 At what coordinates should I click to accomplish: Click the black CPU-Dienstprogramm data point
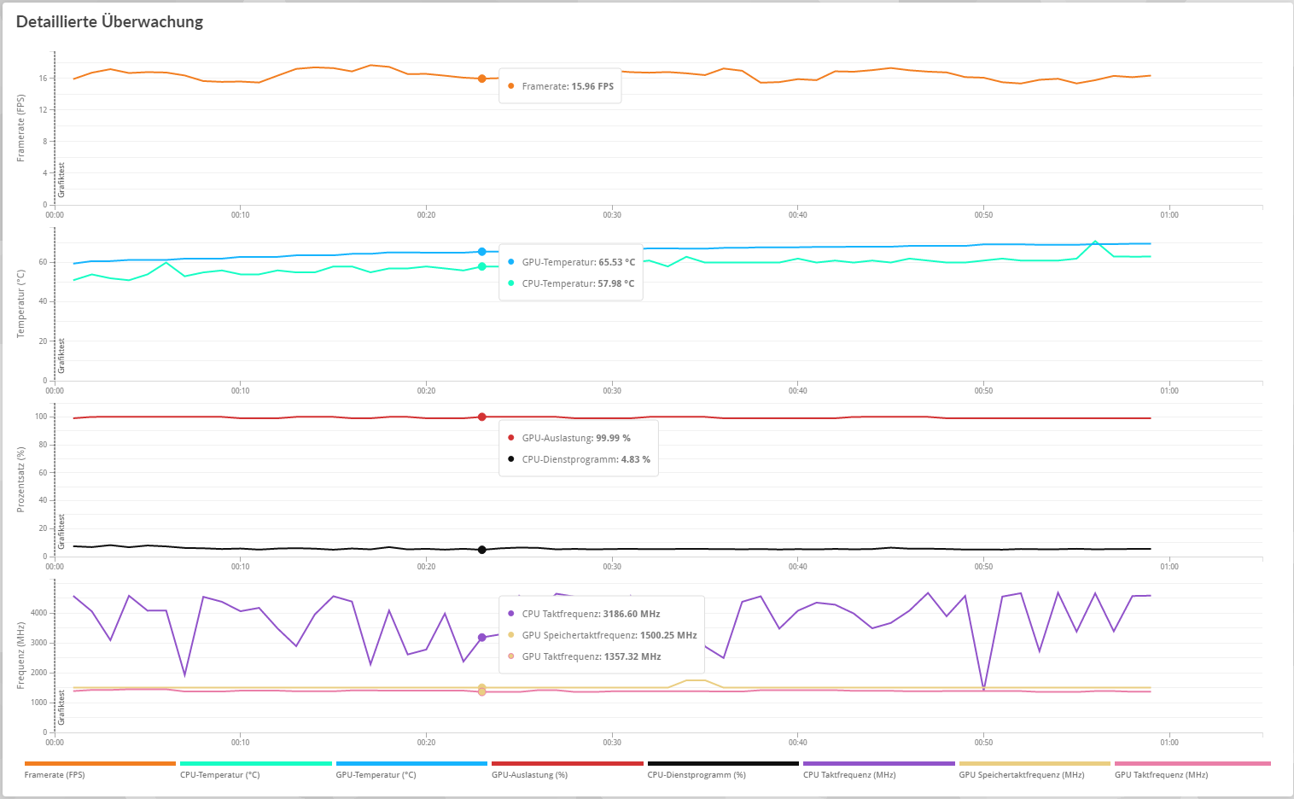pos(481,550)
